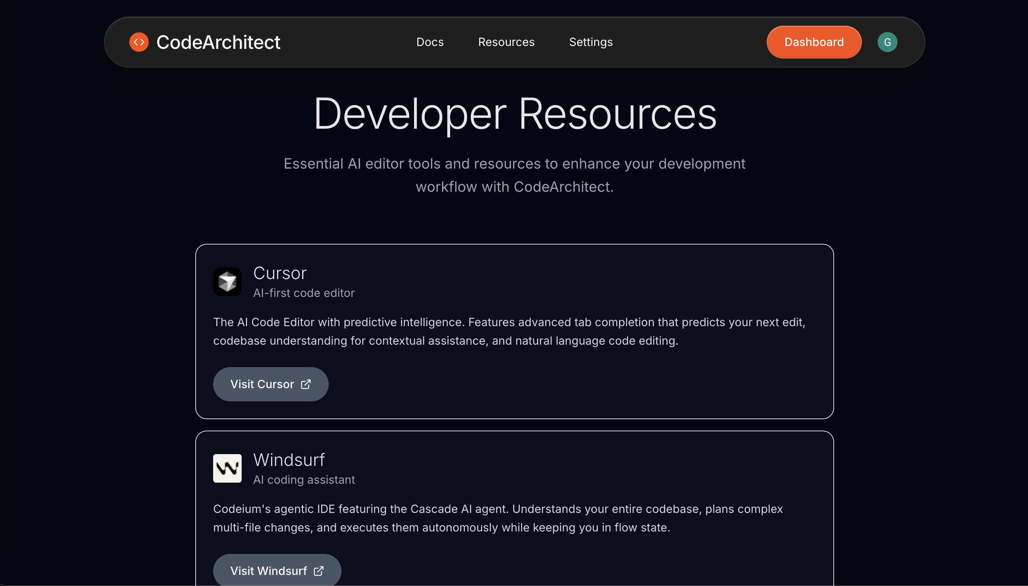
Task: Select the Windsurf card title
Action: [x=289, y=459]
